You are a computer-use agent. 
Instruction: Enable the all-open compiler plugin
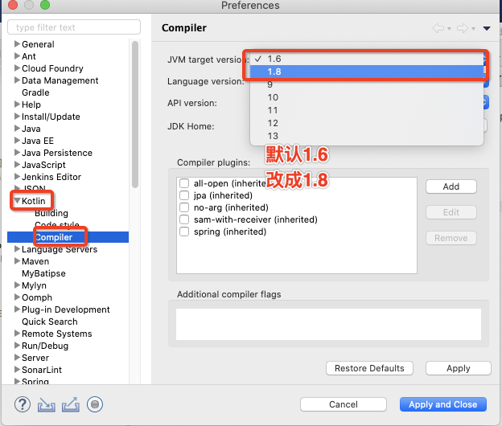[x=184, y=183]
